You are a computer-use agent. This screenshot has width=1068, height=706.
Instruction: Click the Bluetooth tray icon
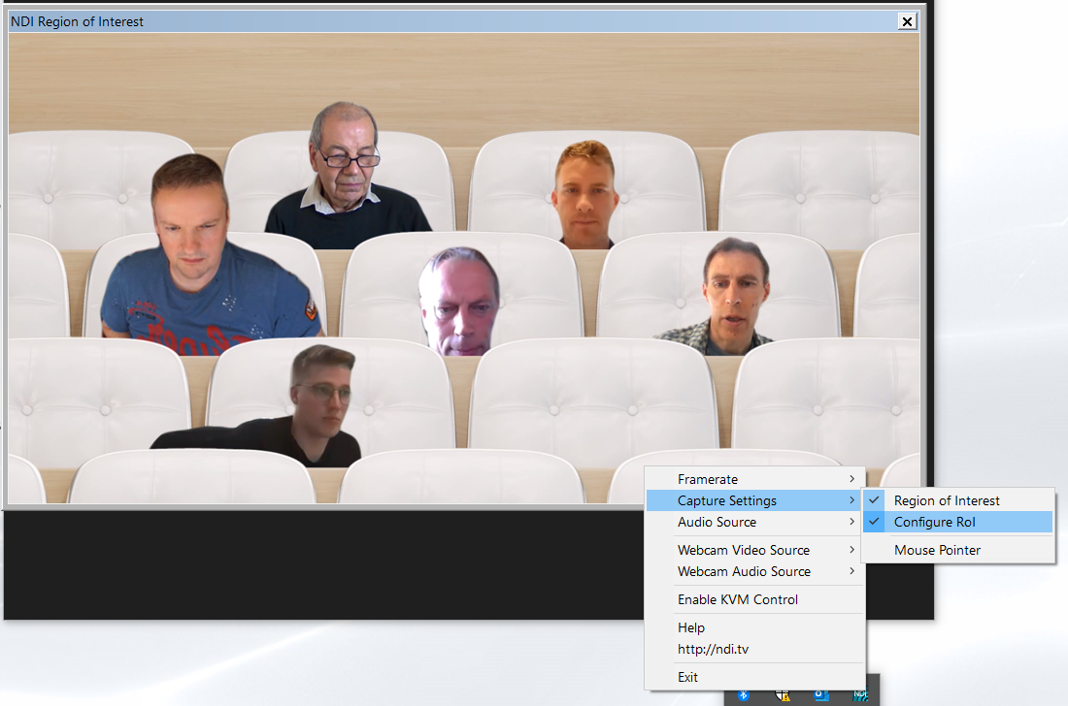pos(744,694)
